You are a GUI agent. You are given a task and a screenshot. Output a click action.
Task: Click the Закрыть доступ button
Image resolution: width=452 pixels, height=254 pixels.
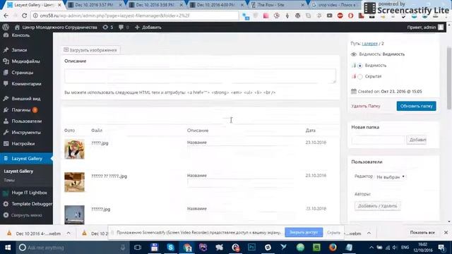(304, 232)
